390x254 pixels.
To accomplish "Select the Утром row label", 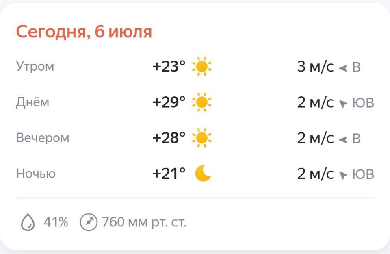I will click(35, 66).
